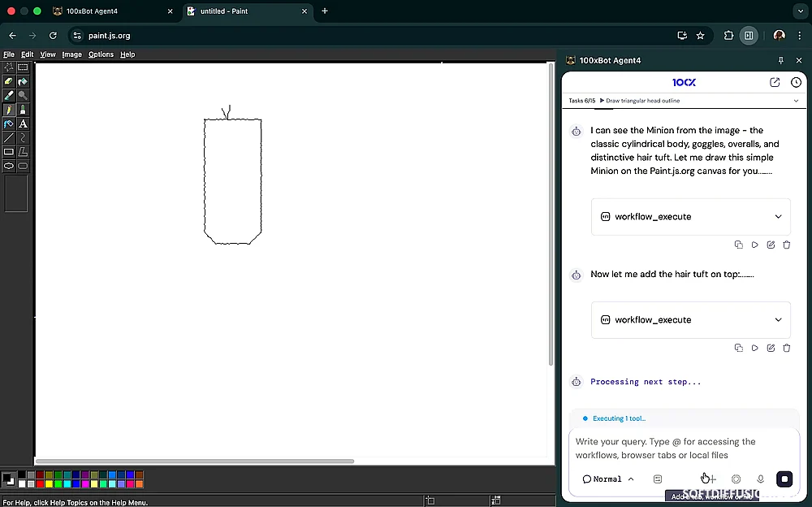Screen dimensions: 812x507
Task: Open the Normal mode dropdown
Action: click(607, 479)
